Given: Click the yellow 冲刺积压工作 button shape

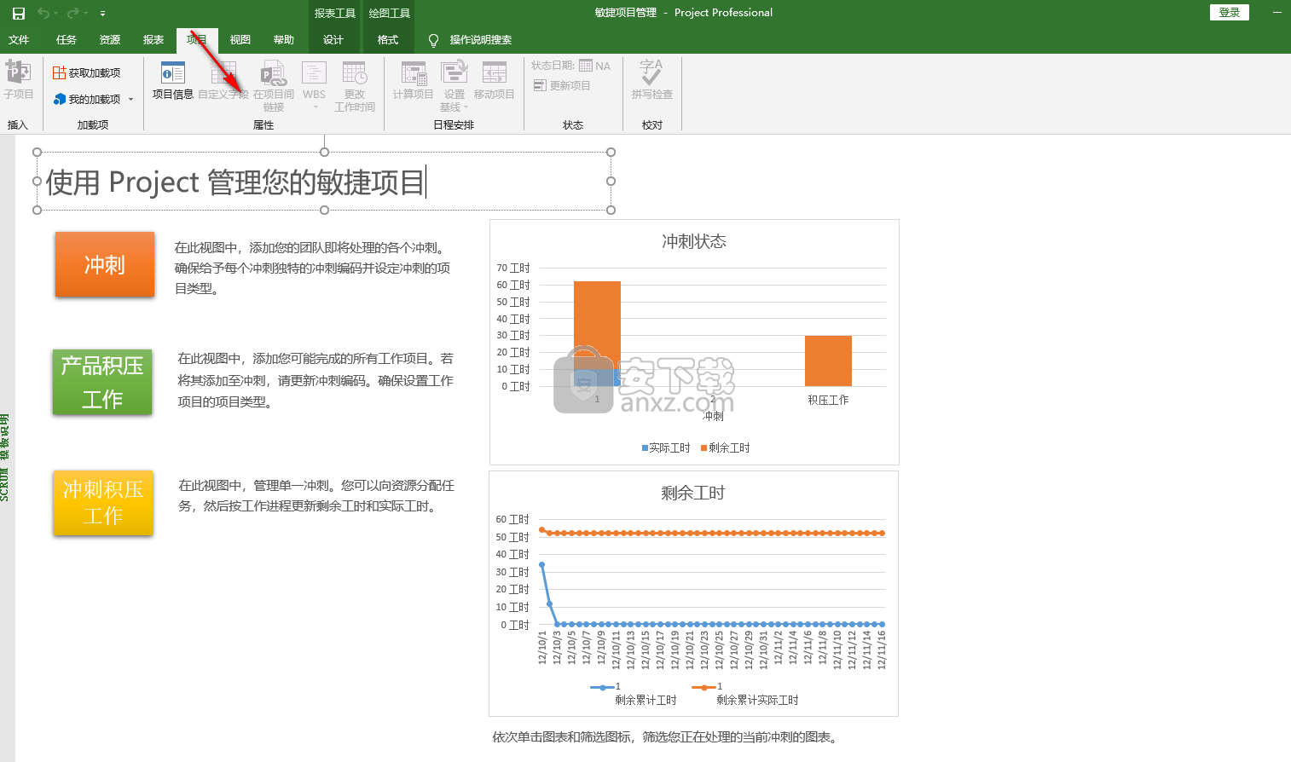Looking at the screenshot, I should pyautogui.click(x=103, y=503).
